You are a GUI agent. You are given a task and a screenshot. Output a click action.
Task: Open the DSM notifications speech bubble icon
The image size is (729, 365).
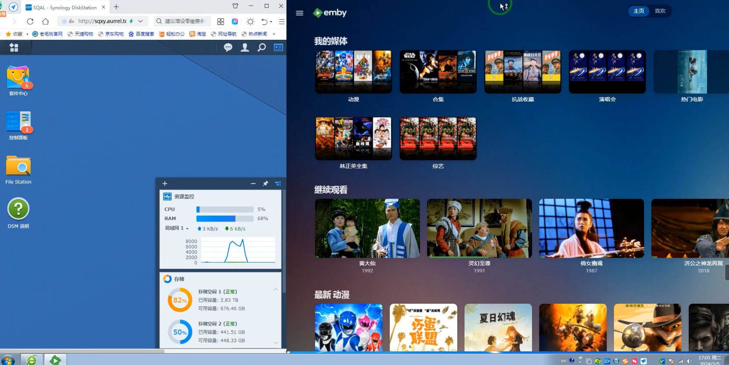[228, 47]
